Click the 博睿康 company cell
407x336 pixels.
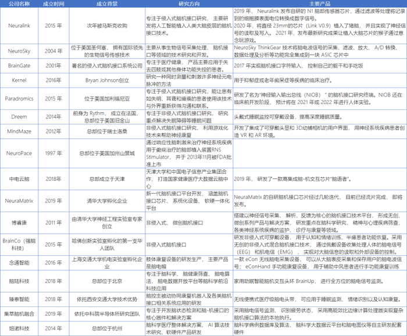19,223
